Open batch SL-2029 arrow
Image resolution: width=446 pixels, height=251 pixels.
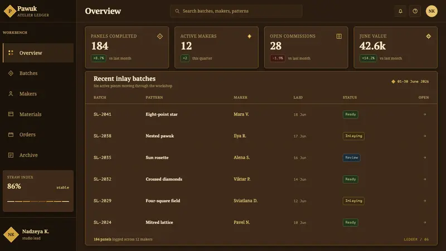pos(425,201)
